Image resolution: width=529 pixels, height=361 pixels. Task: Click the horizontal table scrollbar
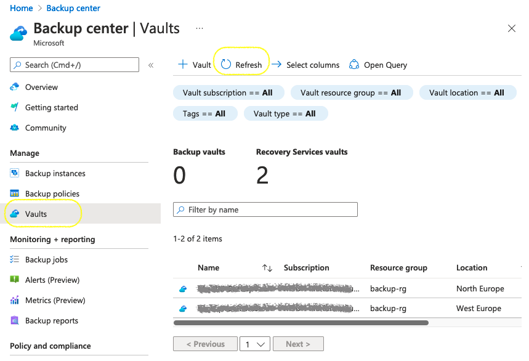coord(301,323)
